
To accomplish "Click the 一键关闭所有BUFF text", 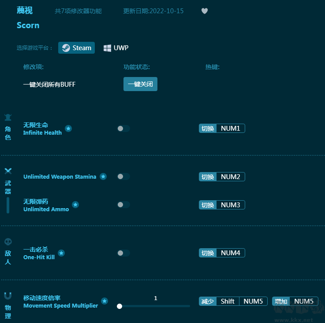I will (x=49, y=84).
